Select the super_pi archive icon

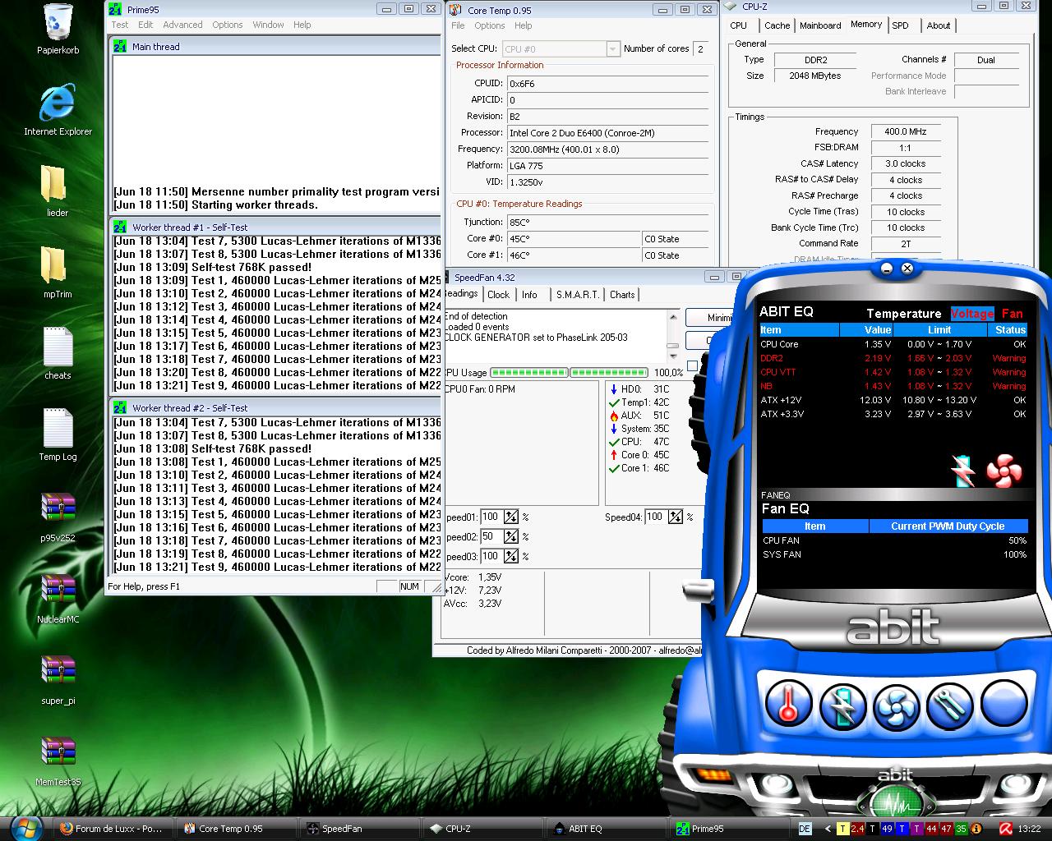(x=58, y=679)
